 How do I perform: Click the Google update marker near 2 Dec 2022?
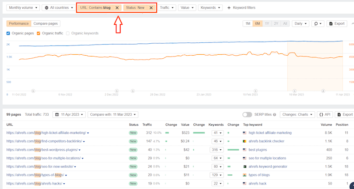(x=117, y=91)
